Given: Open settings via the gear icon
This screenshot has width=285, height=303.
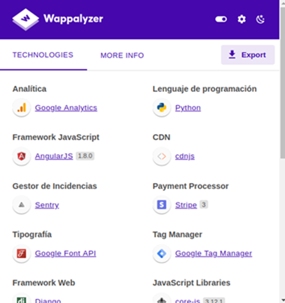Looking at the screenshot, I should tap(242, 19).
